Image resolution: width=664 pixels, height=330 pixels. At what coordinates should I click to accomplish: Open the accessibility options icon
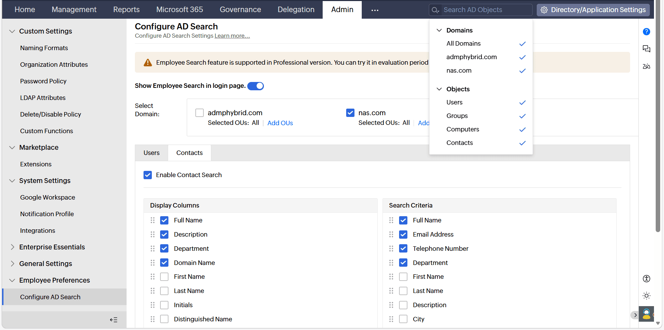pyautogui.click(x=646, y=278)
